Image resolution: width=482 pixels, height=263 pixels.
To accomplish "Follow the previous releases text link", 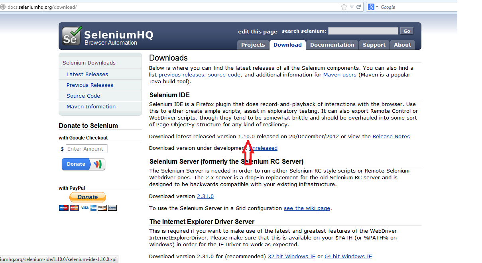I will coord(182,75).
